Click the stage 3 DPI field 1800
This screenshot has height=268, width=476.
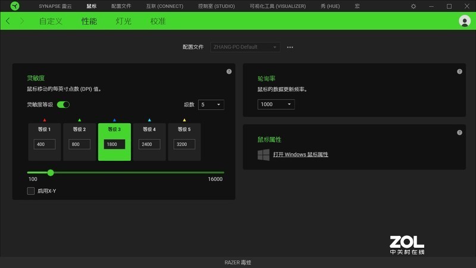114,144
